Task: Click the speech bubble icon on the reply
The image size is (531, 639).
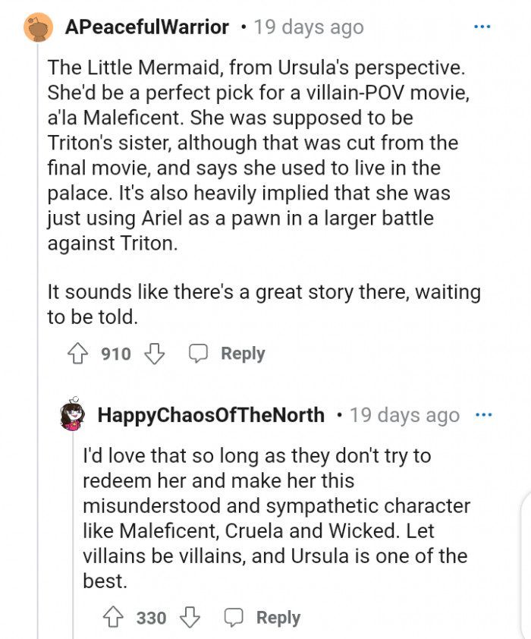Action: (235, 617)
